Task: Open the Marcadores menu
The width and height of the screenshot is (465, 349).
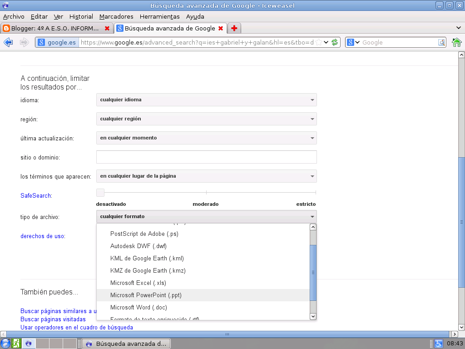Action: point(116,17)
